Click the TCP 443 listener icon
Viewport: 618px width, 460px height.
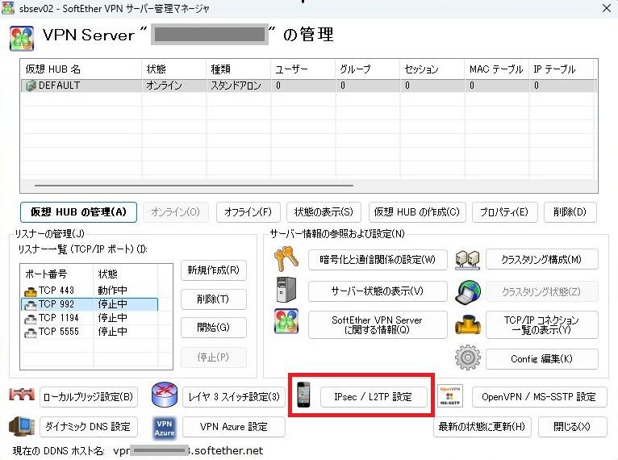[31, 291]
